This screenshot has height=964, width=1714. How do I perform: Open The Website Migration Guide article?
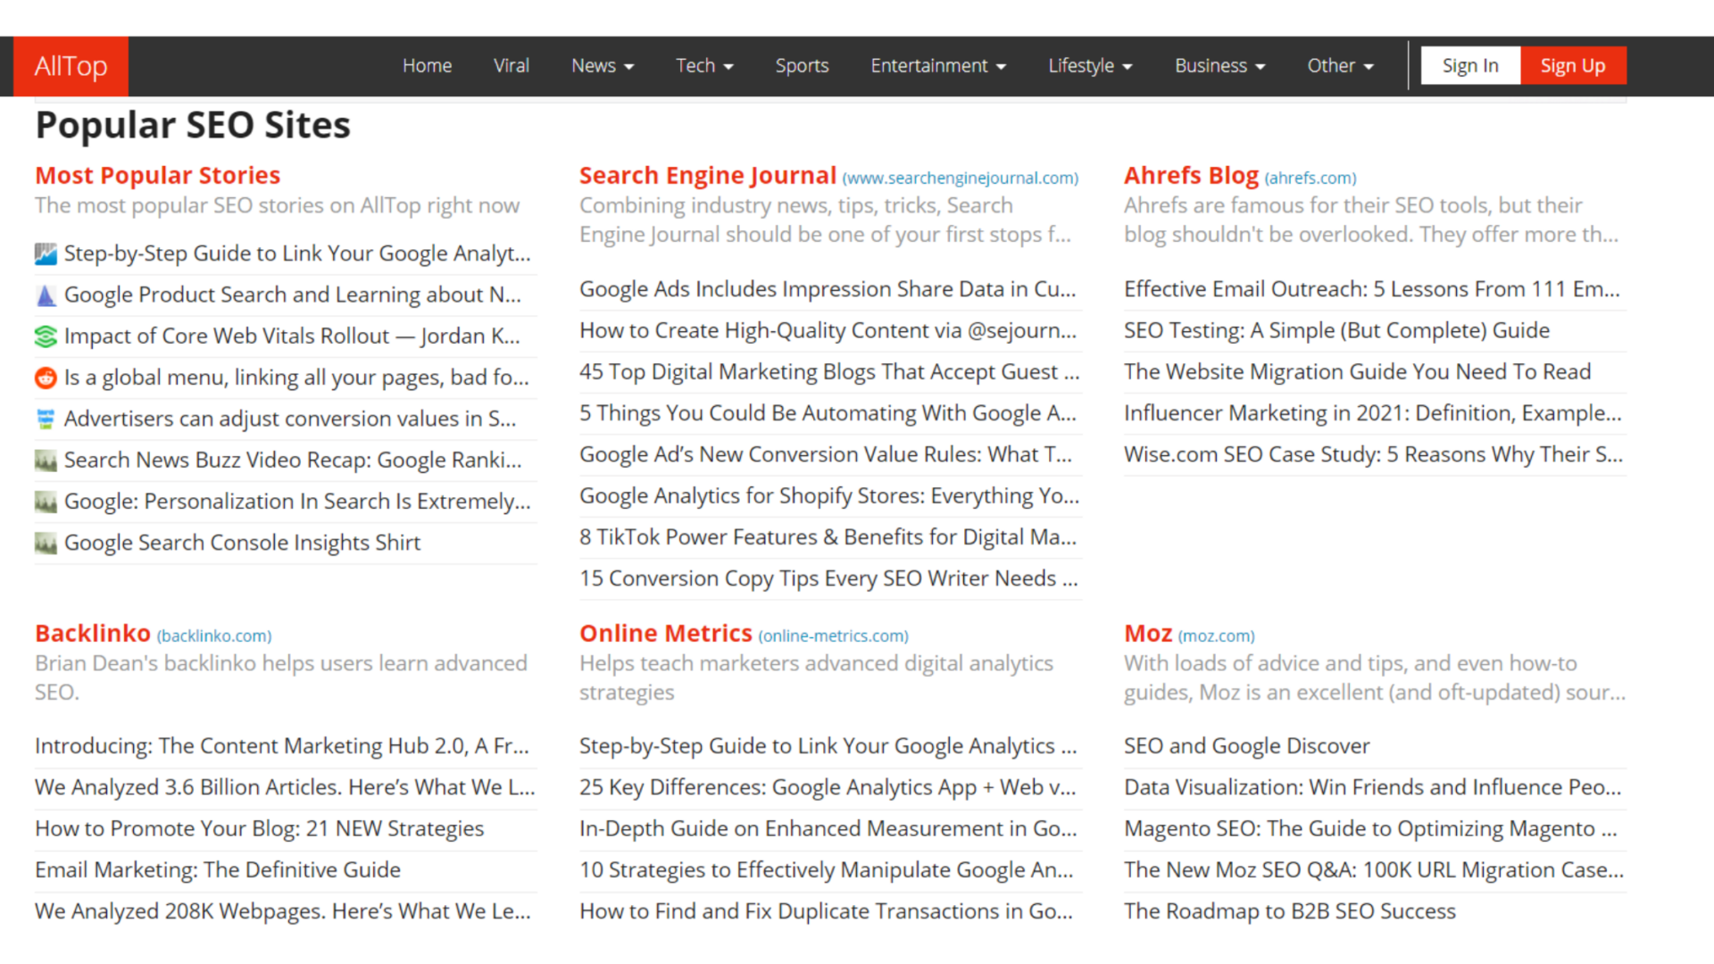point(1357,372)
